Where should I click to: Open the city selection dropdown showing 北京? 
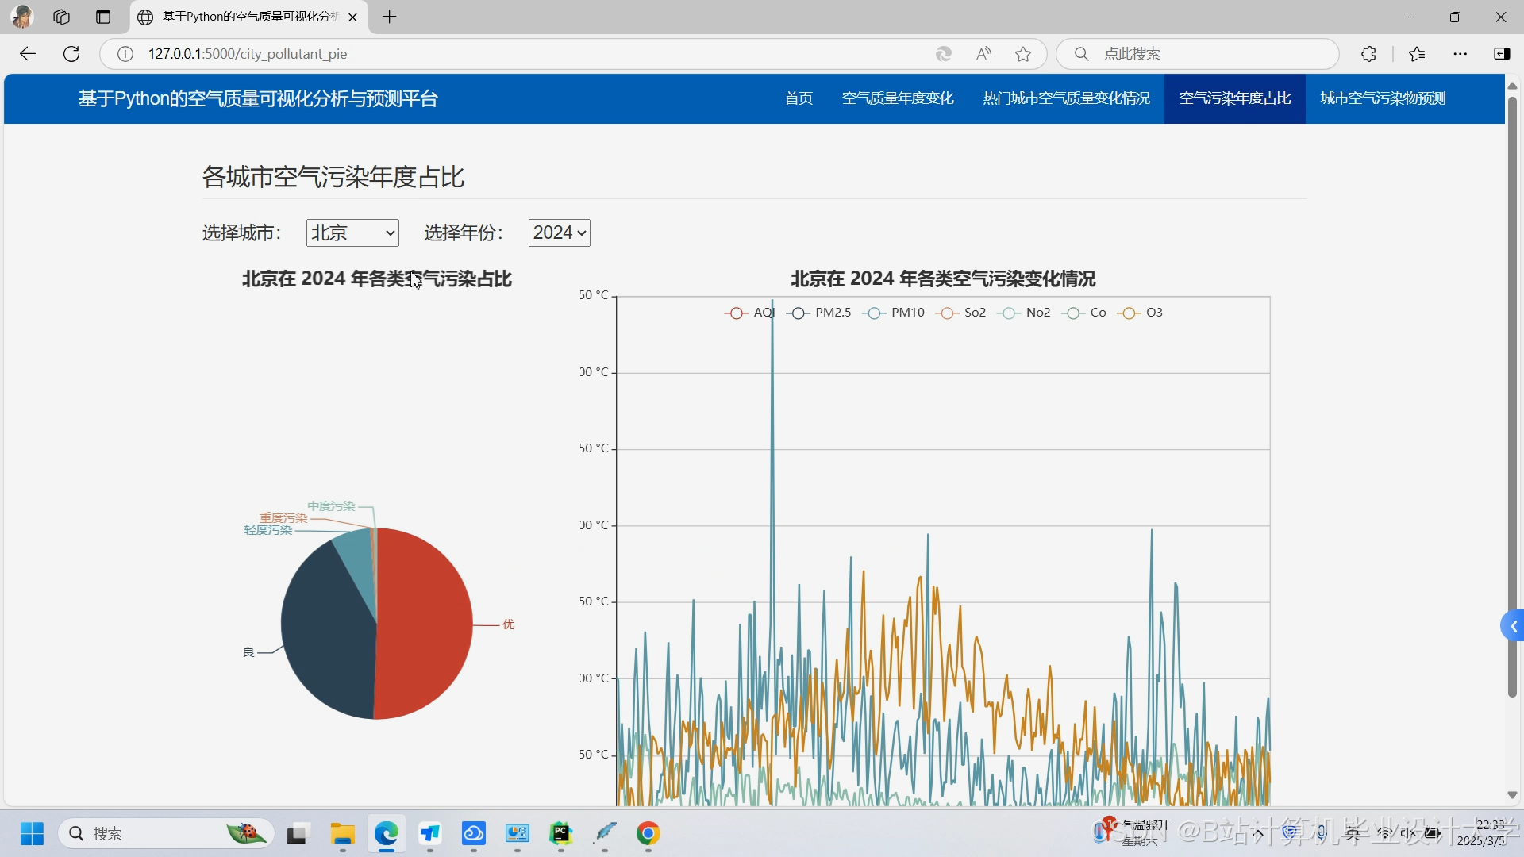(x=352, y=233)
